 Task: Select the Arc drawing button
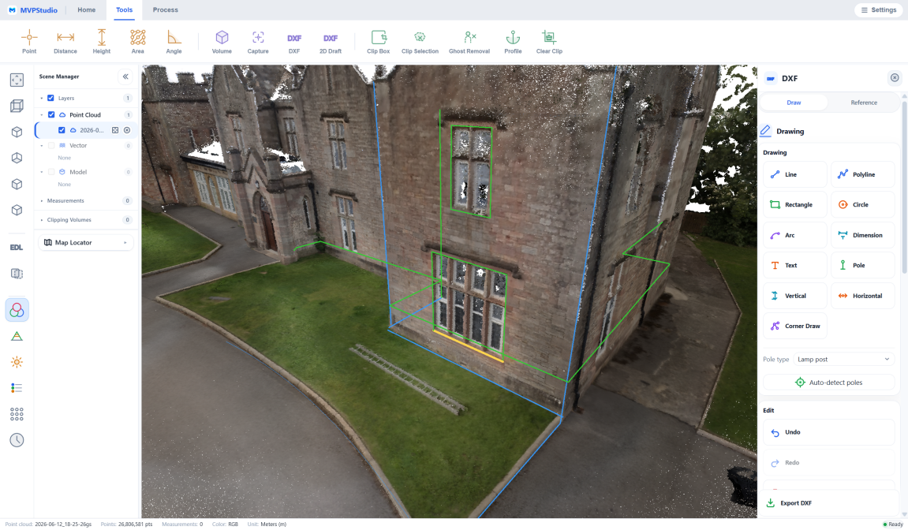coord(794,235)
